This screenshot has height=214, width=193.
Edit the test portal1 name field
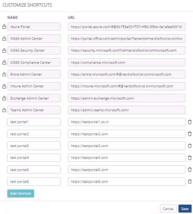[34, 122]
